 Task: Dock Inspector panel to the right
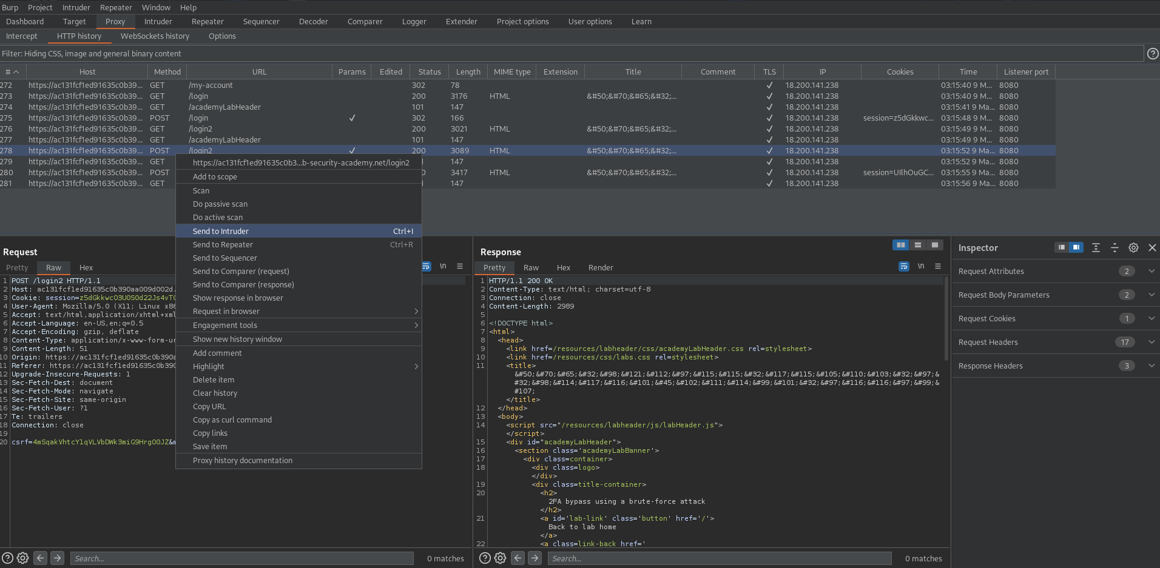1076,247
